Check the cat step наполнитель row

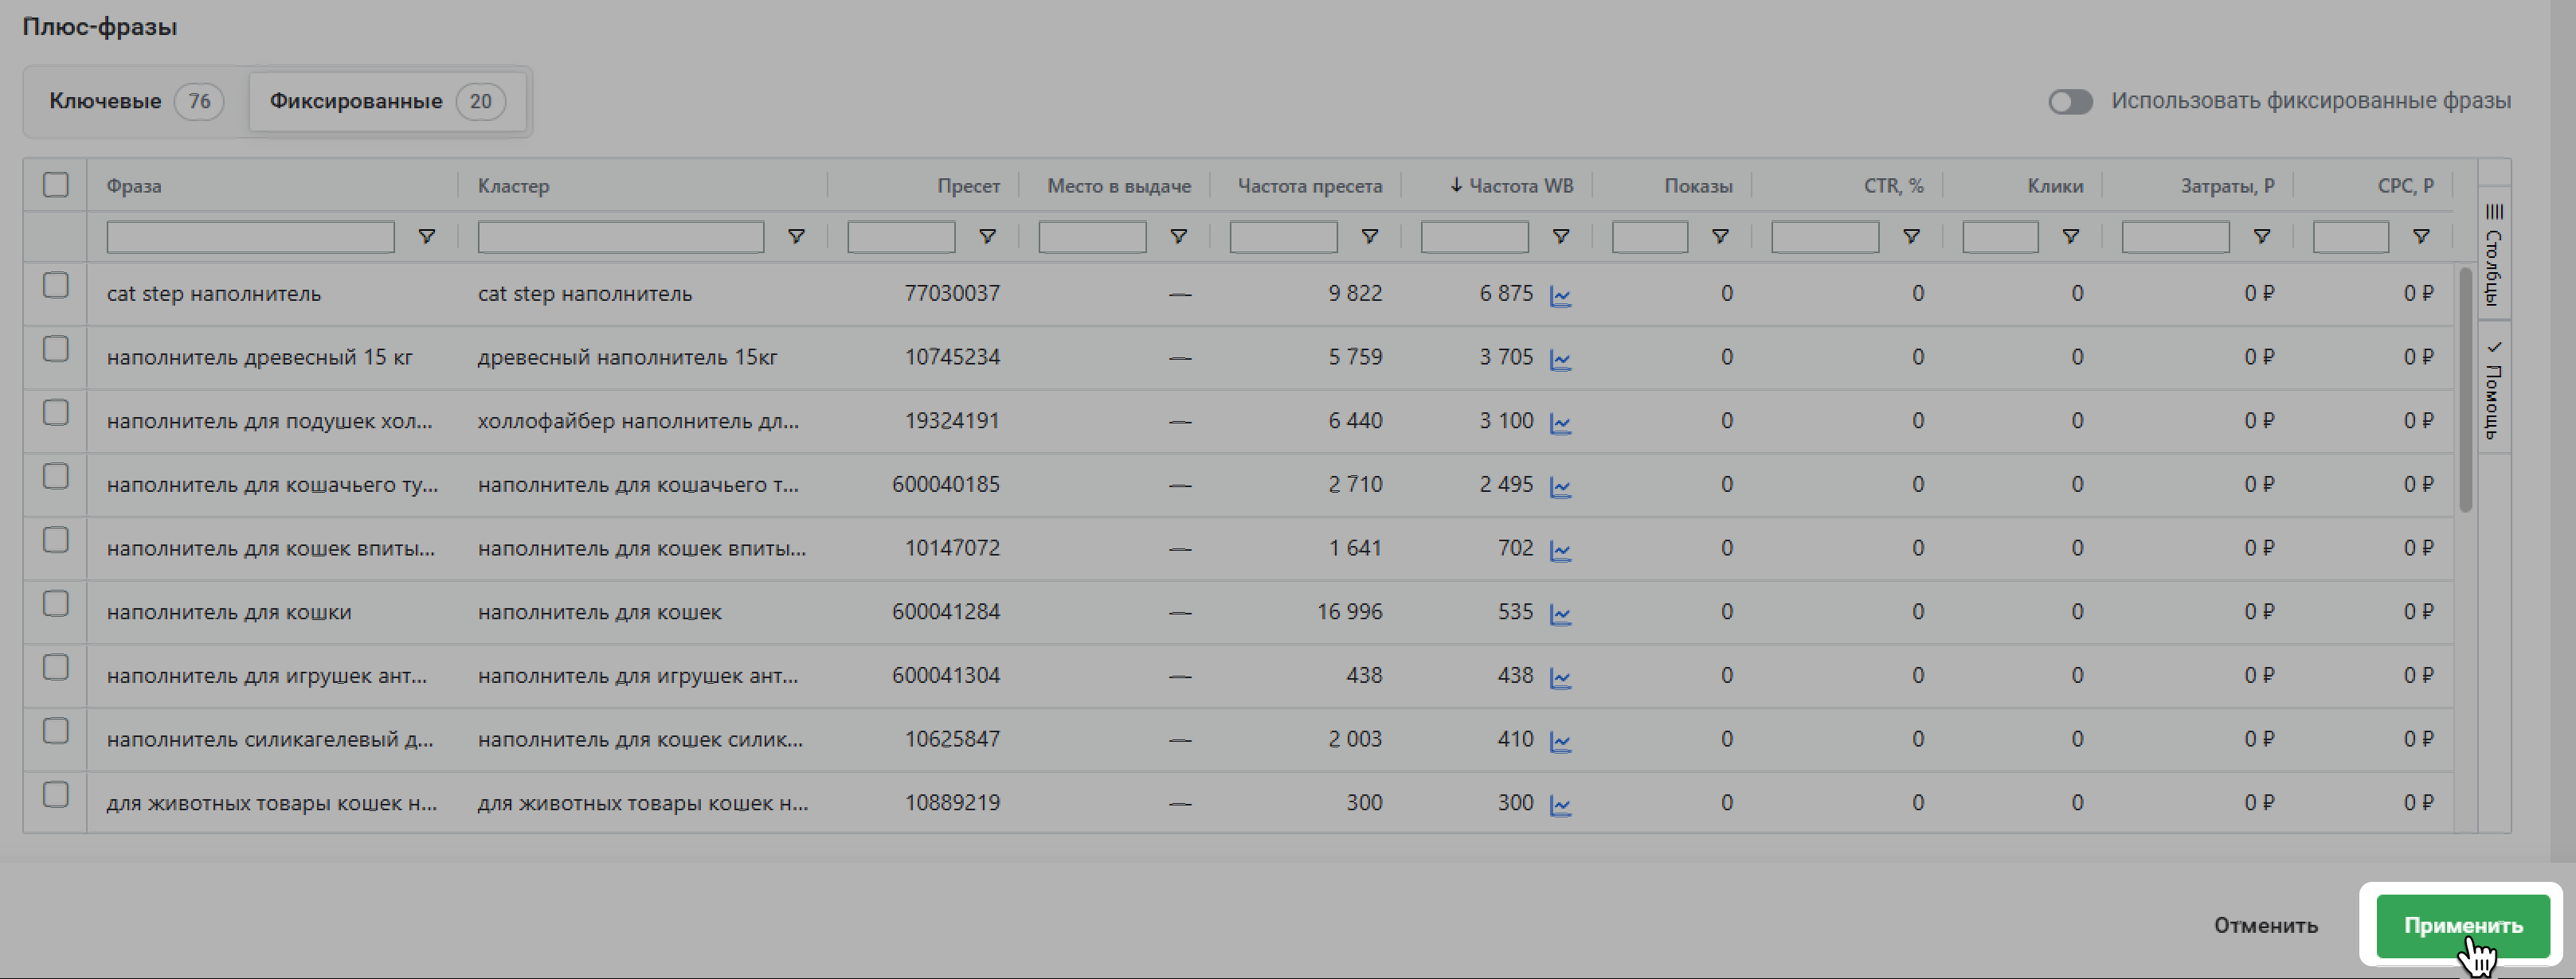[x=56, y=286]
